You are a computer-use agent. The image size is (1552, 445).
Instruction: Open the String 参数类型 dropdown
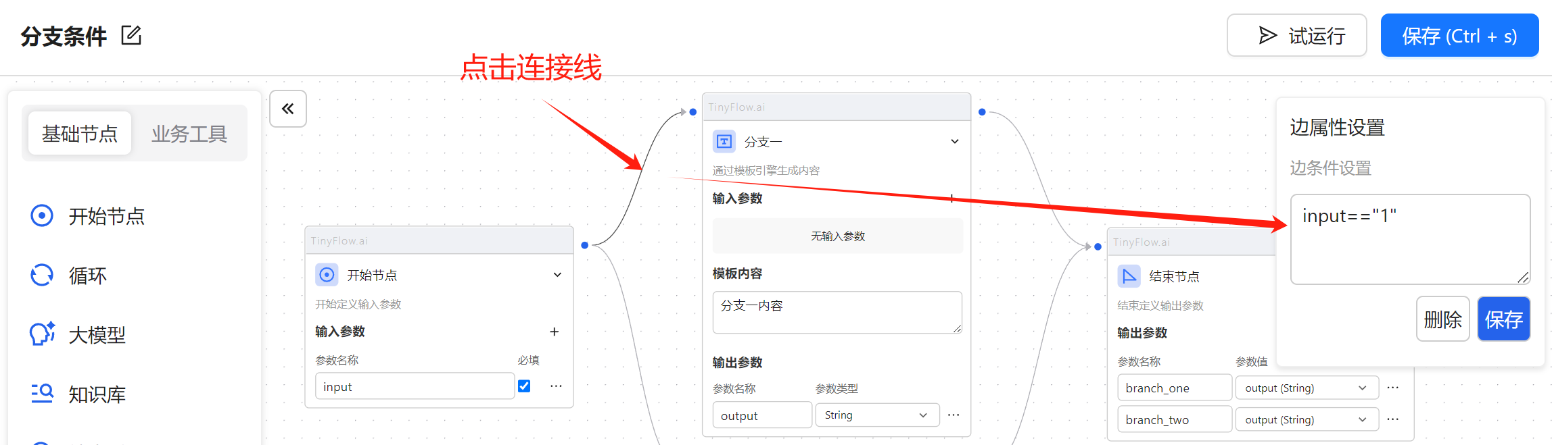[876, 415]
